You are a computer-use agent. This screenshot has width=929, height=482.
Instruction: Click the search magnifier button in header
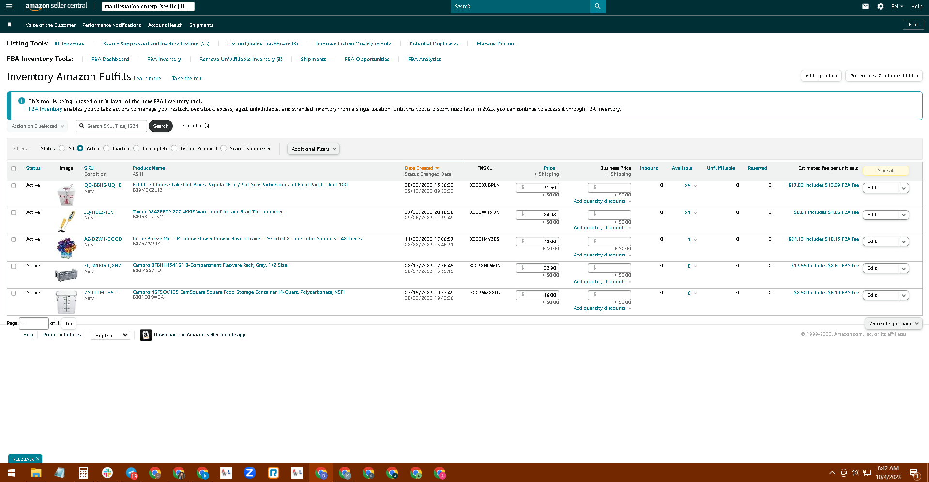pyautogui.click(x=597, y=6)
